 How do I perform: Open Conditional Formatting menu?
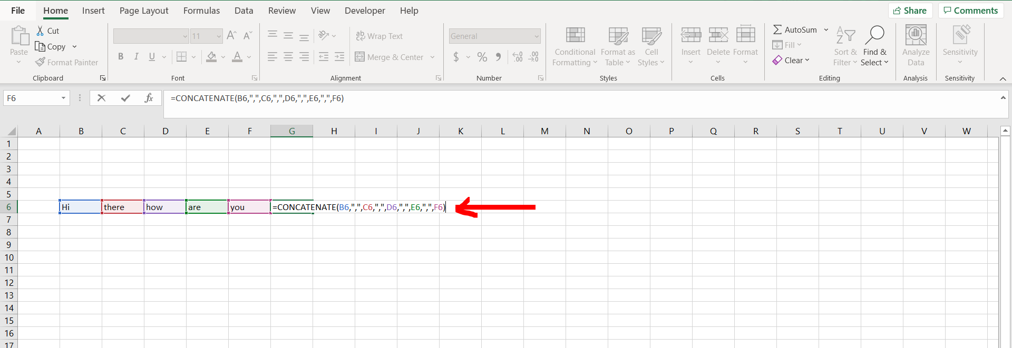tap(575, 46)
